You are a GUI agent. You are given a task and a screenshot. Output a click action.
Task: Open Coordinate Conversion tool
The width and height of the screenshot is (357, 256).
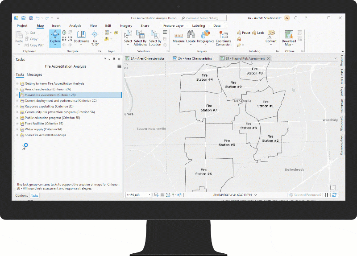224,38
